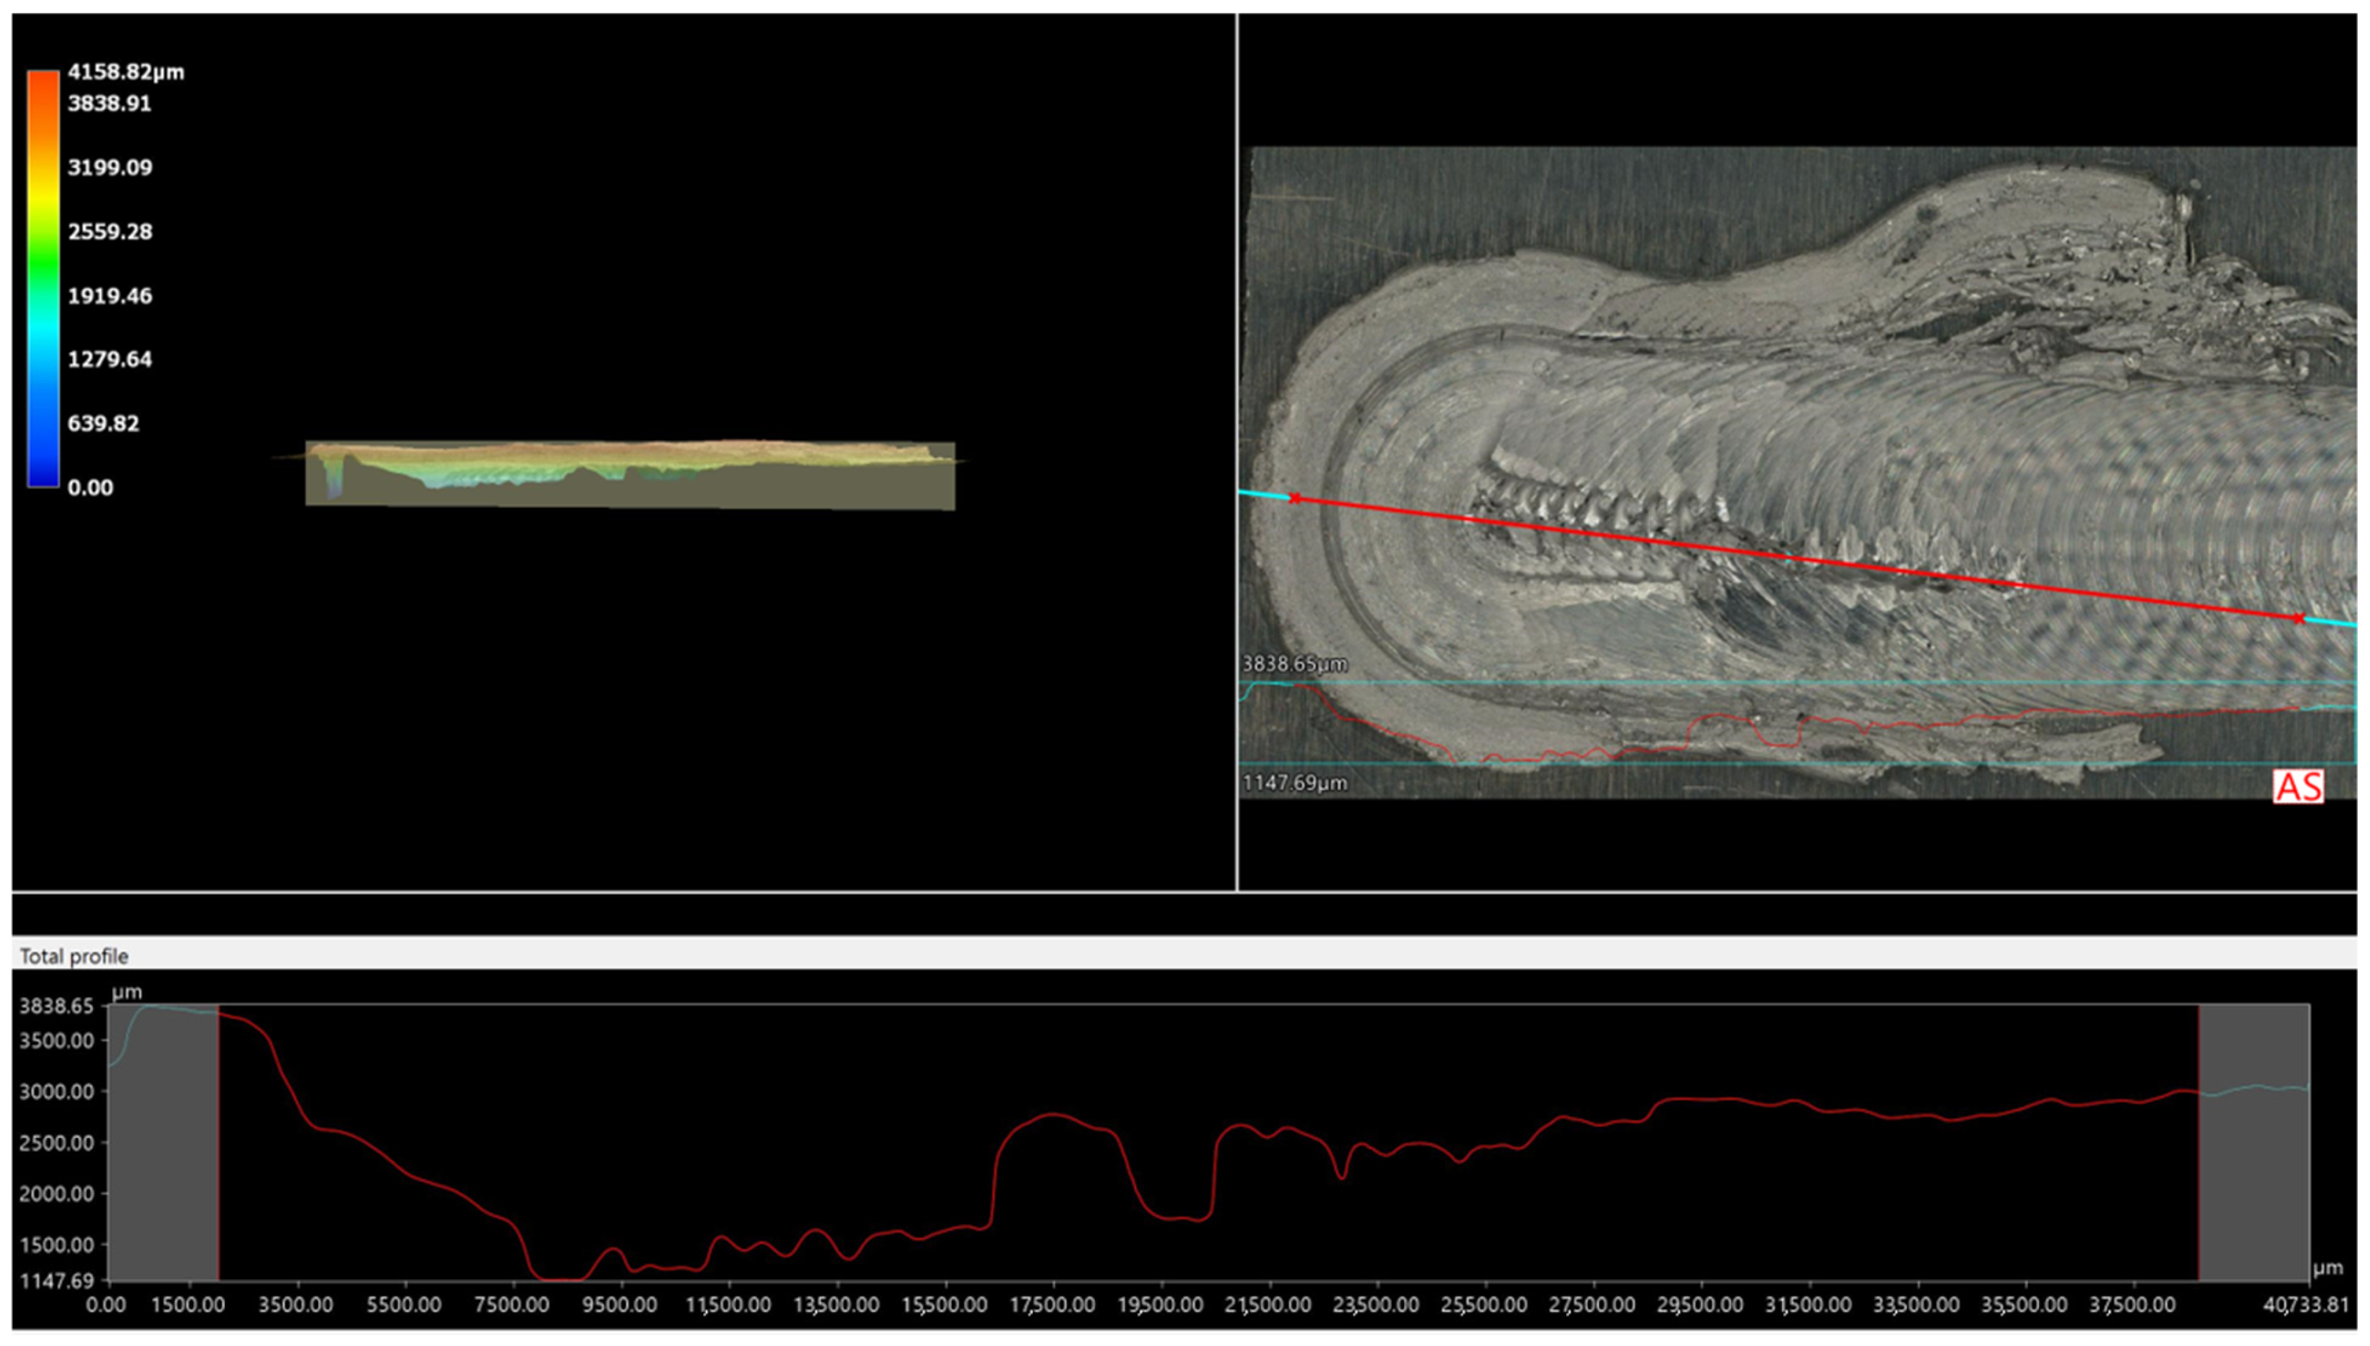Select the 3199.09 scale value
The width and height of the screenshot is (2370, 1346).
click(x=110, y=167)
